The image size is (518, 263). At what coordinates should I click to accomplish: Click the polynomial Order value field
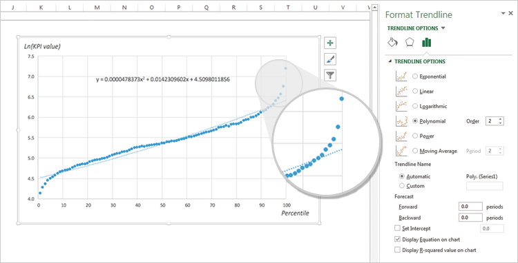click(492, 121)
